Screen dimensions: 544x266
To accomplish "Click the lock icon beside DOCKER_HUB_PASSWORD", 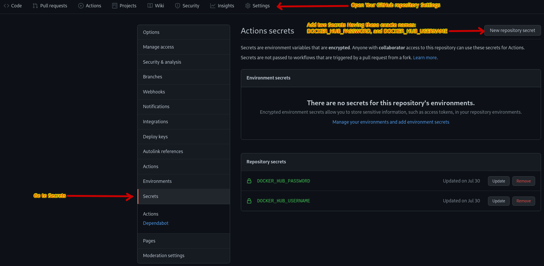I will [249, 181].
